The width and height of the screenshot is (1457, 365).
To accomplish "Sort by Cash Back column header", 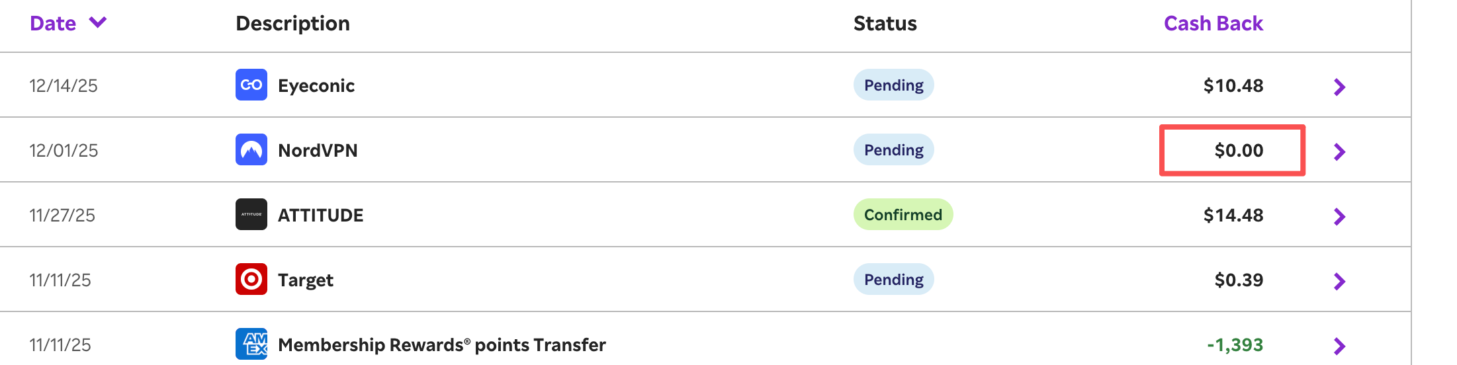I will (x=1213, y=23).
